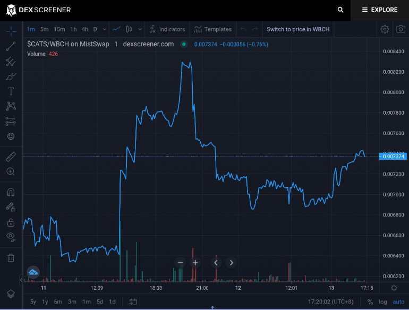409x310 pixels.
Task: Select the text annotation tool
Action: pyautogui.click(x=11, y=91)
